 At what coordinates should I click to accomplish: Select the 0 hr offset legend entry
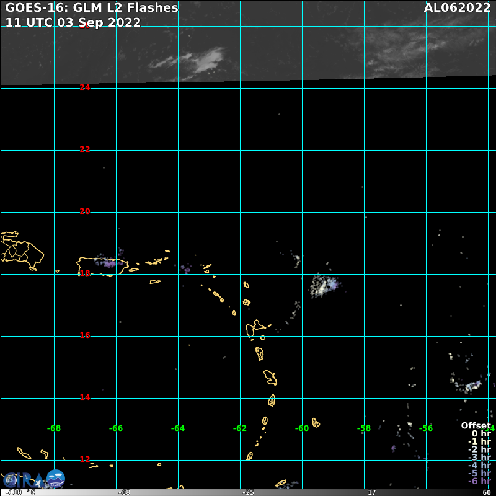(480, 433)
